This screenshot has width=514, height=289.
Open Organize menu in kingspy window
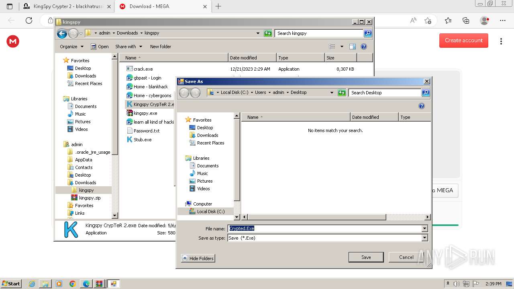(x=71, y=47)
